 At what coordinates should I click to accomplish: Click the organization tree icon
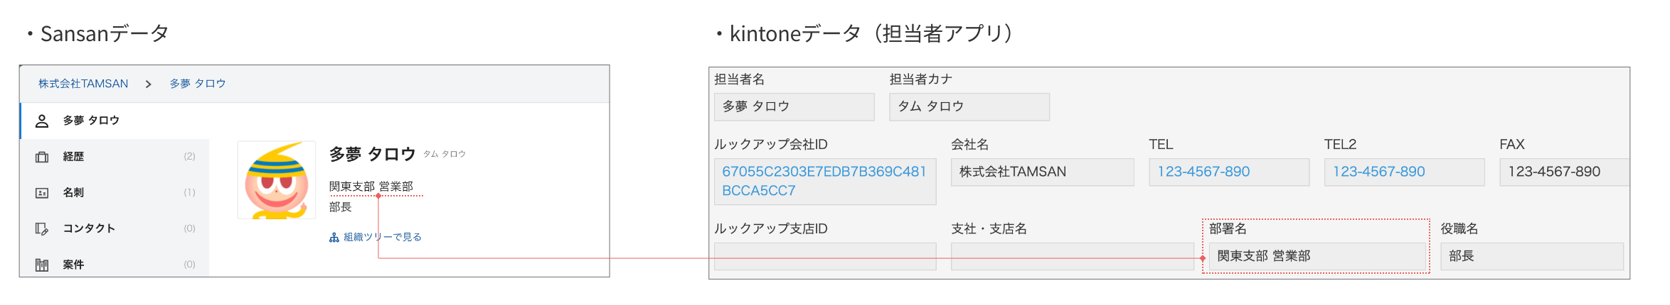334,238
